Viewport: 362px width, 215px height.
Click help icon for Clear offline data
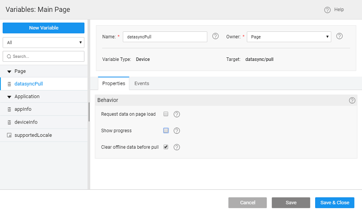coord(177,147)
